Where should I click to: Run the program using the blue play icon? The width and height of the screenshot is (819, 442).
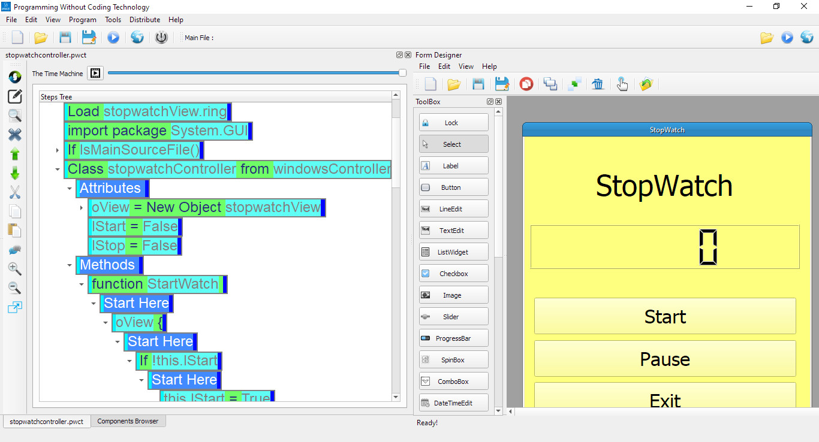tap(113, 37)
